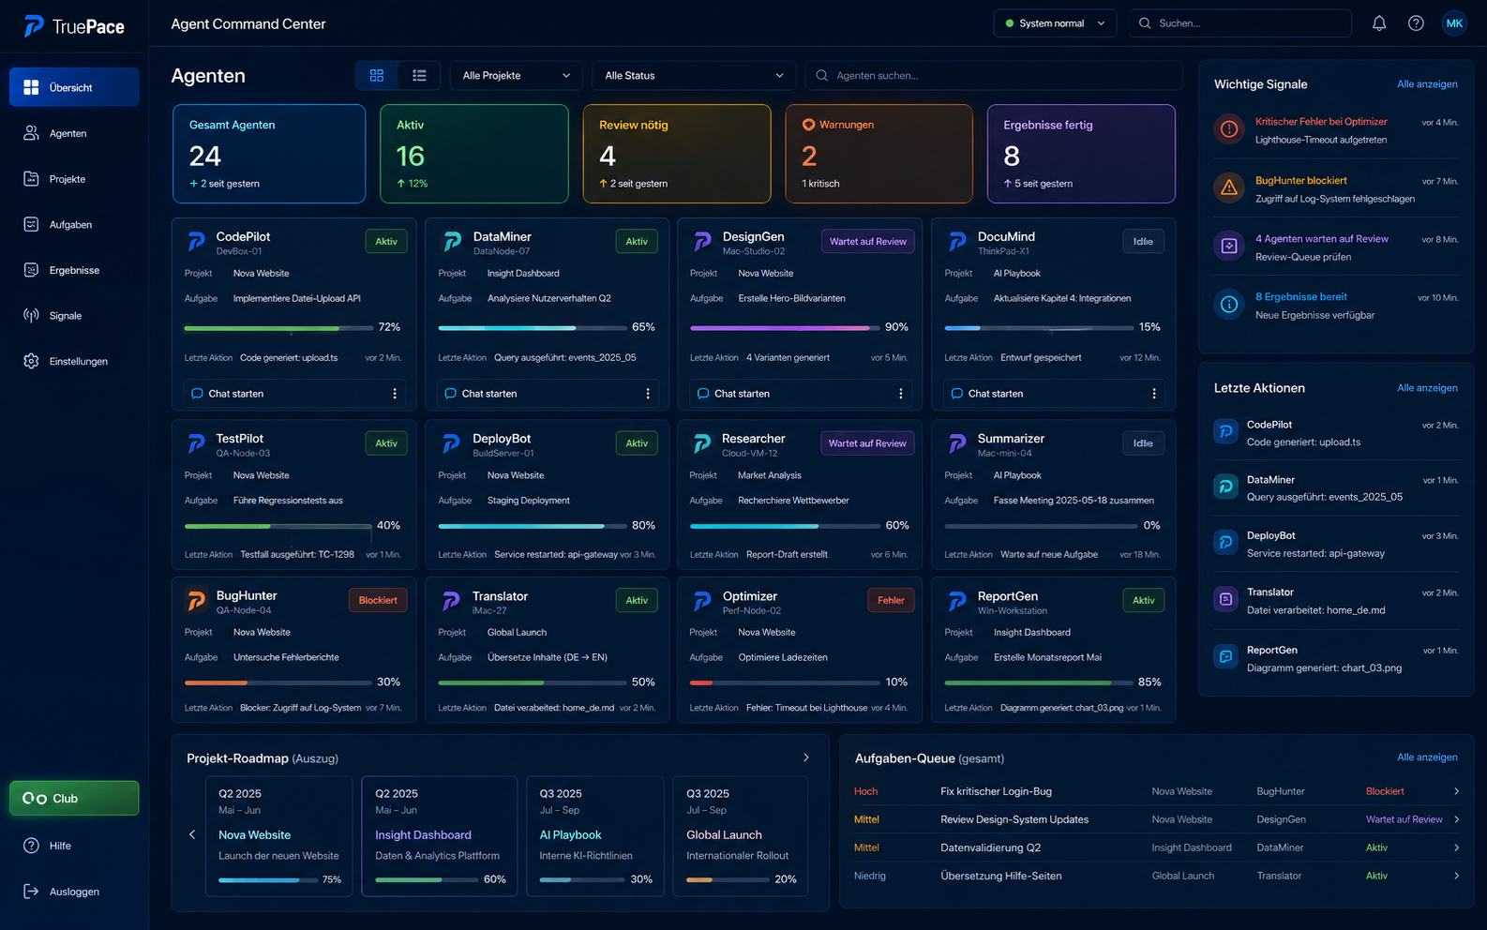Expand the Datenvalidierung Q2 row chevron
Screen dimensions: 1487x930
pos(1456,847)
